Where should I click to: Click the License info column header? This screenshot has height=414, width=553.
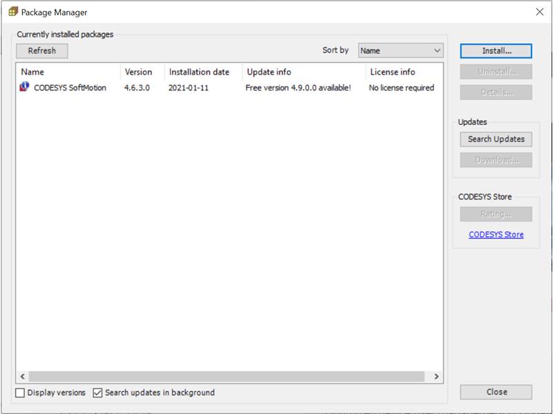pos(404,72)
